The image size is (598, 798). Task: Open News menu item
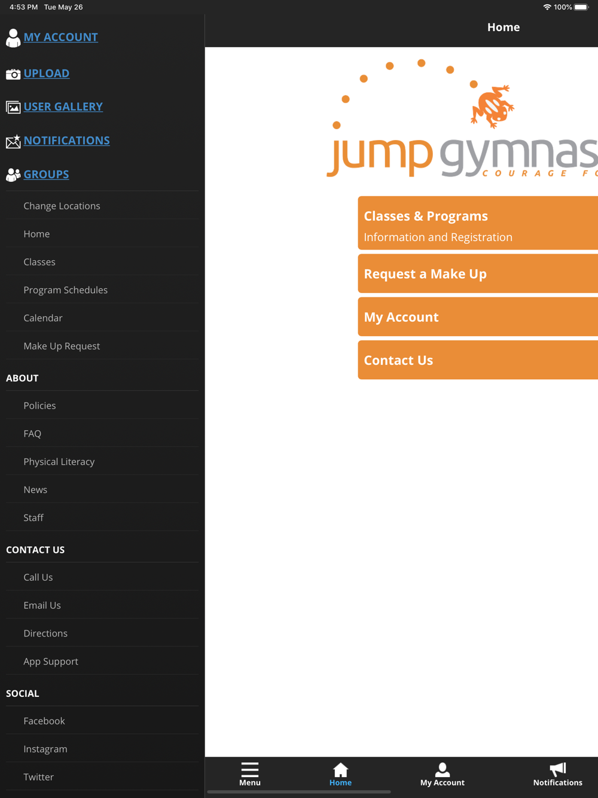tap(102, 490)
